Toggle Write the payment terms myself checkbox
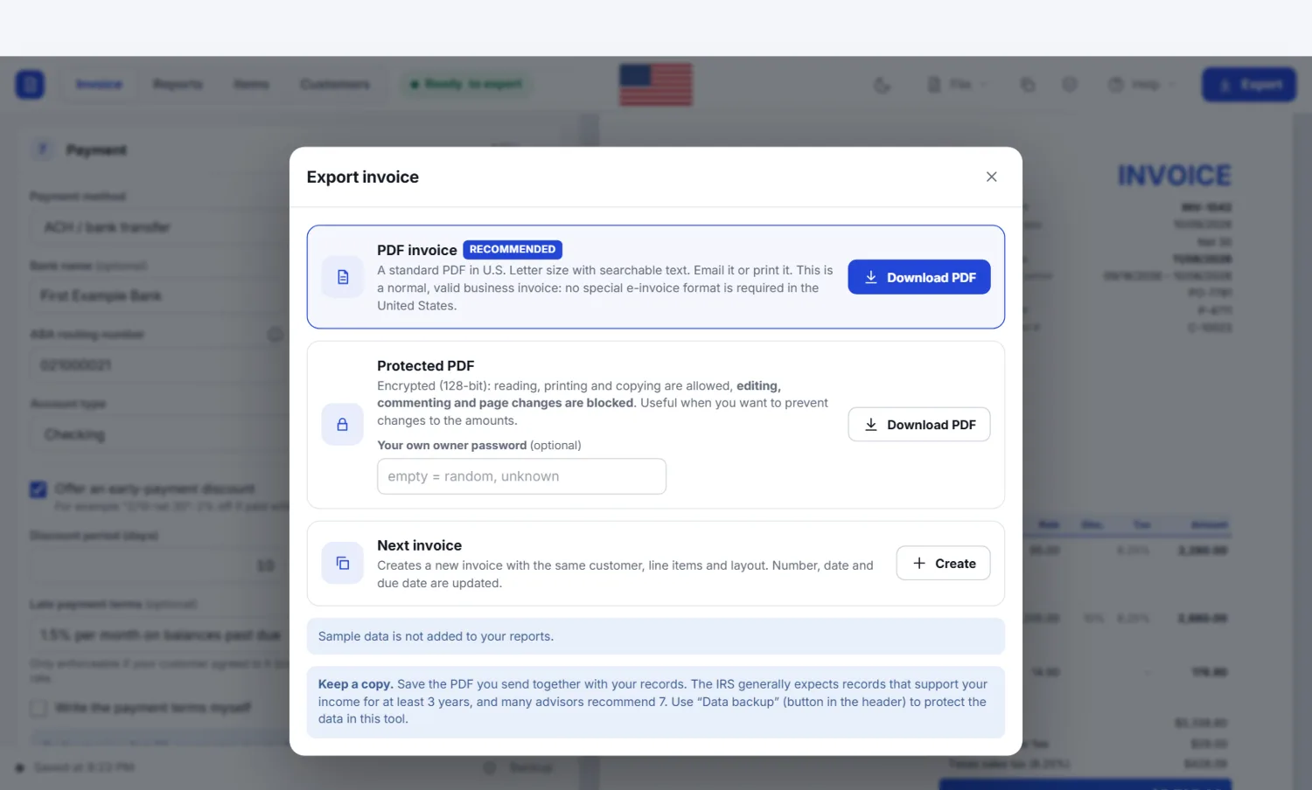This screenshot has height=790, width=1312. point(38,708)
